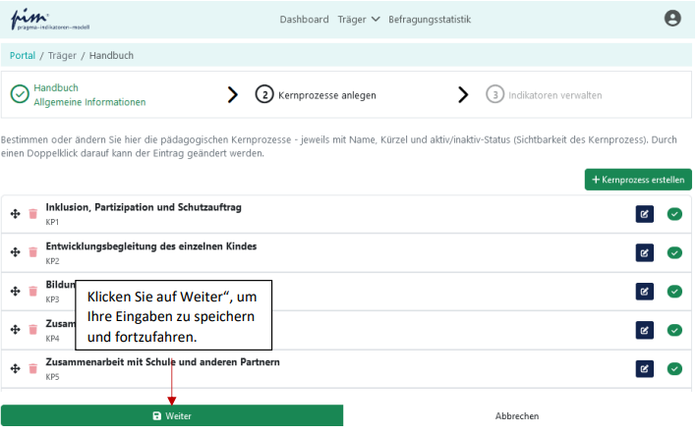The width and height of the screenshot is (698, 434).
Task: Toggle active status of KP5 core process
Action: click(x=674, y=368)
